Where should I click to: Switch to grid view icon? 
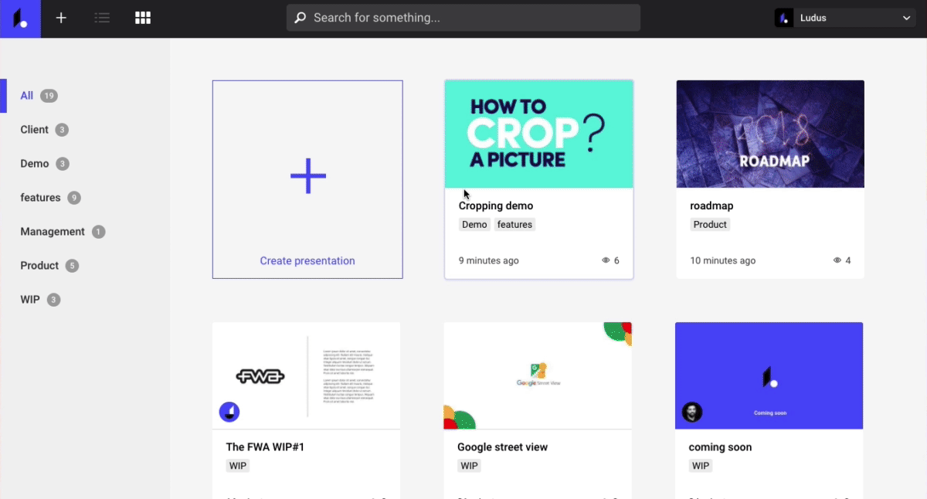(x=143, y=18)
